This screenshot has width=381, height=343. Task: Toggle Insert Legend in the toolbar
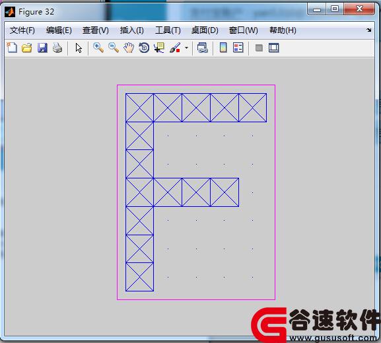click(238, 48)
